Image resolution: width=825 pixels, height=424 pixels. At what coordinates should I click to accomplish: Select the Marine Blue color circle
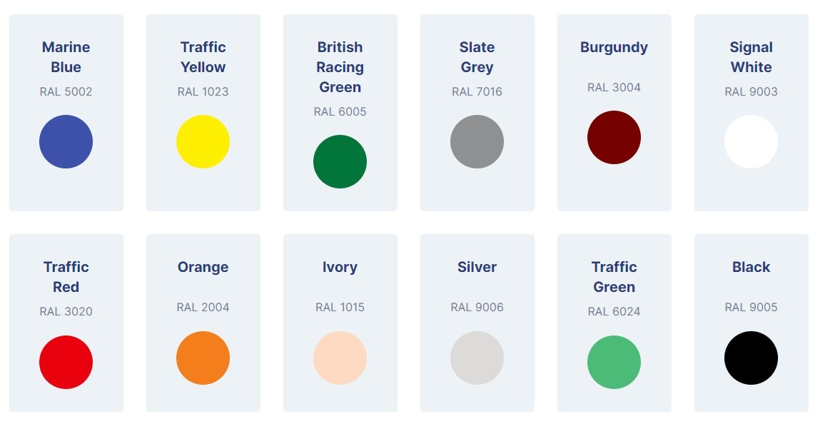pyautogui.click(x=66, y=141)
